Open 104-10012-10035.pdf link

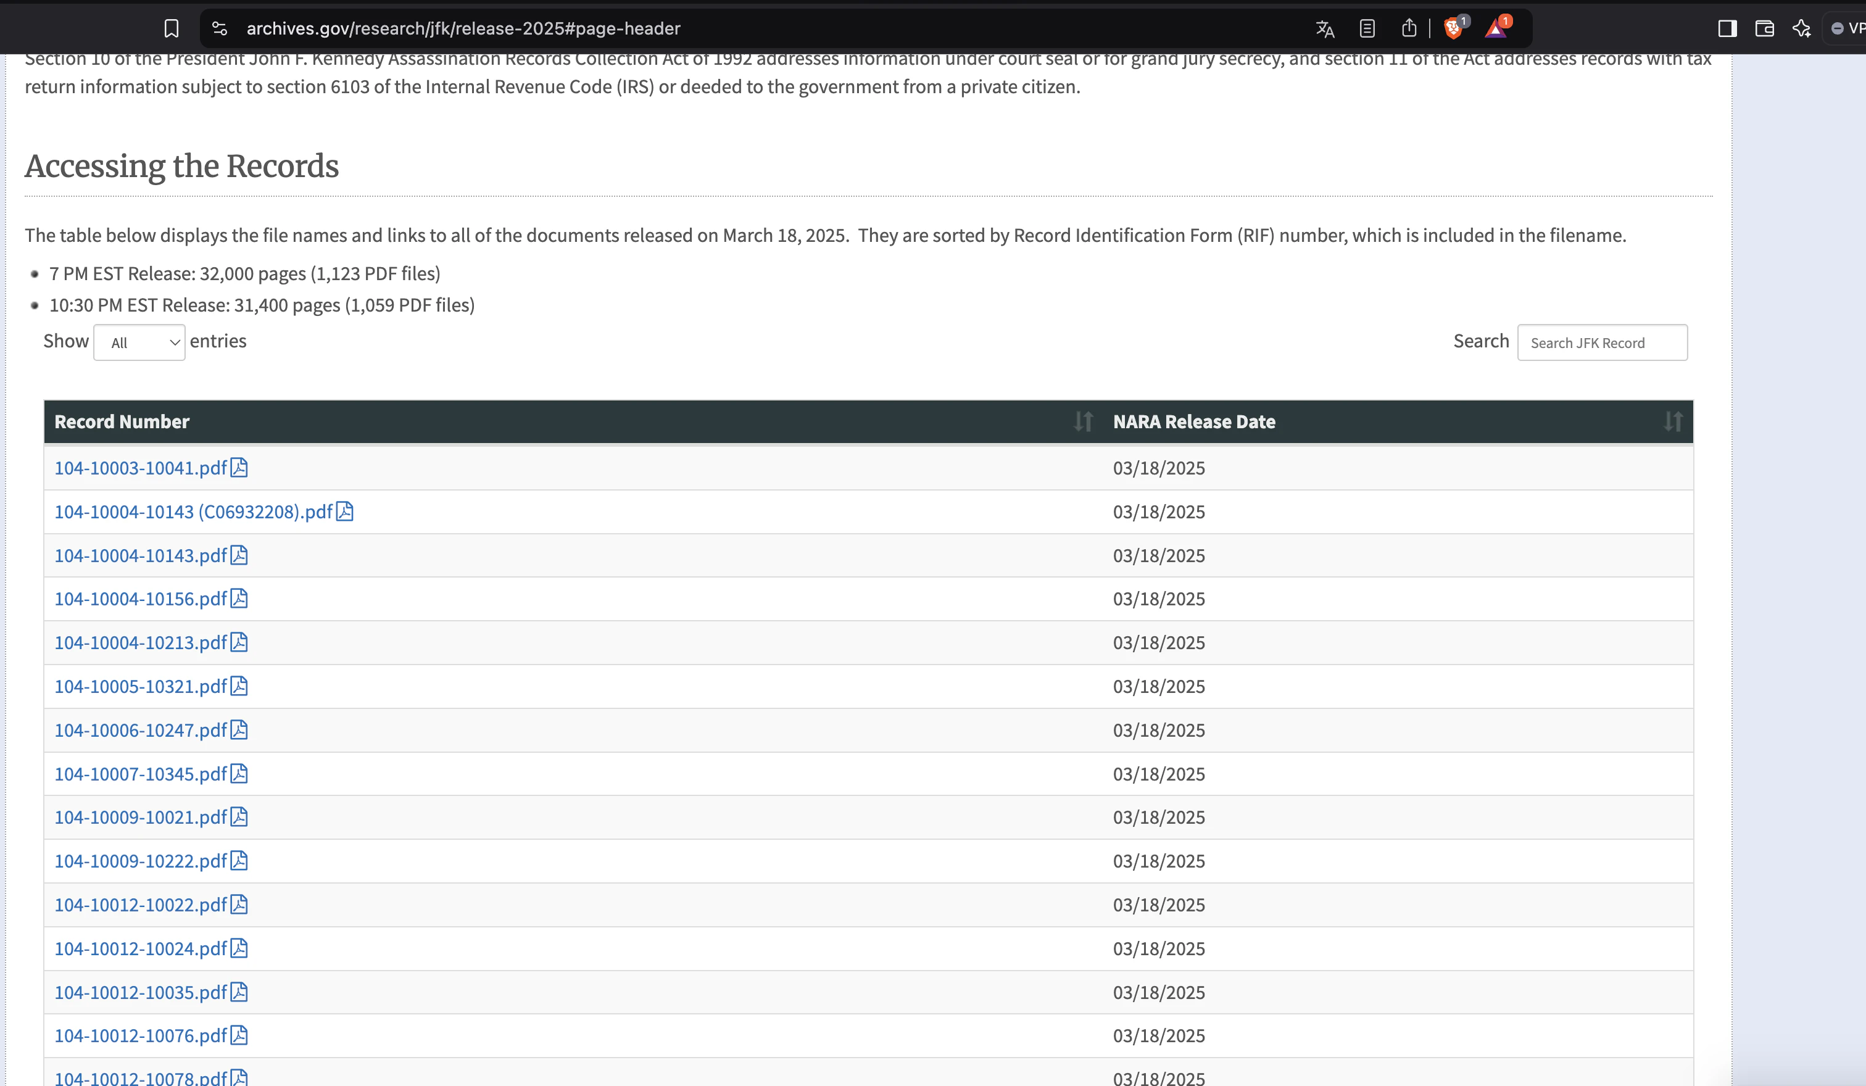pyautogui.click(x=141, y=992)
